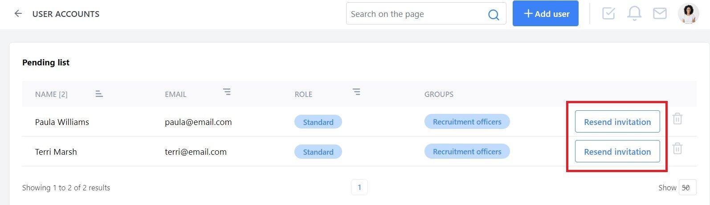Open the Email column filter icon
Viewport: 710px width, 205px height.
(x=227, y=92)
